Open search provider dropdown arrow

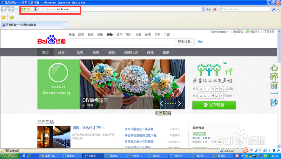278,9
